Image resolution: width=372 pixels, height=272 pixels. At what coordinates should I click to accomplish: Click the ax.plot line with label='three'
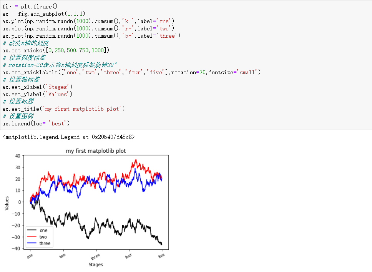(x=91, y=36)
